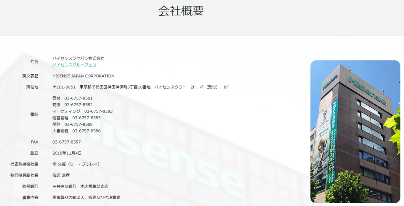Viewport: 404px width, 206px height.
Task: Click the 英文表記 row label
Action: point(30,76)
